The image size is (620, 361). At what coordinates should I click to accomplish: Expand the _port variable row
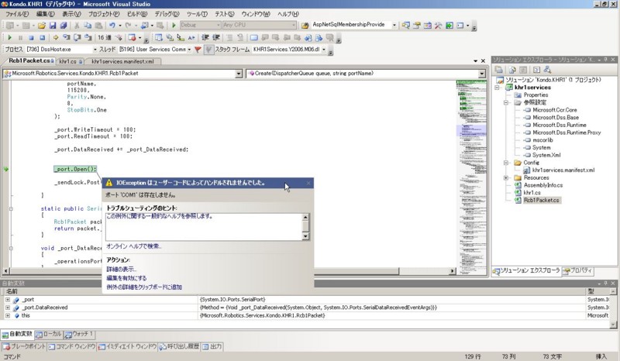point(8,300)
